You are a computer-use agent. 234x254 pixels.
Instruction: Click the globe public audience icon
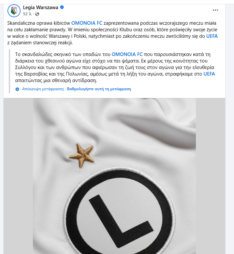(37, 14)
